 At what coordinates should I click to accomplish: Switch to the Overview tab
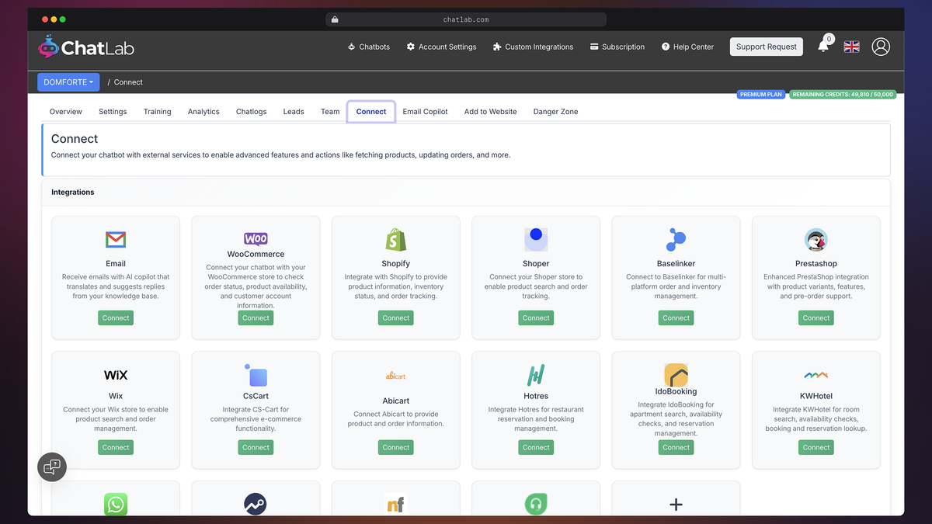pos(66,112)
